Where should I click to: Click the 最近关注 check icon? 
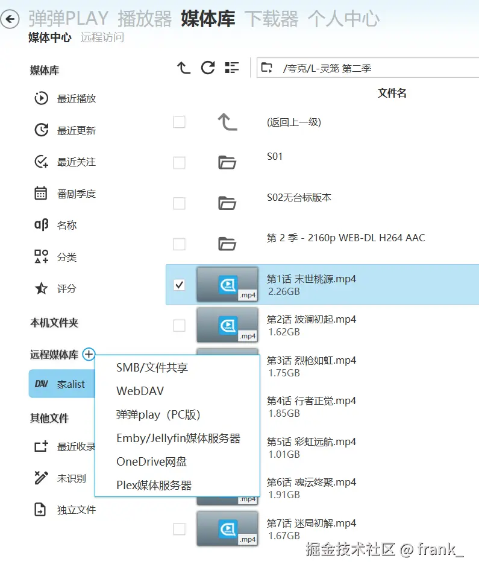[41, 162]
